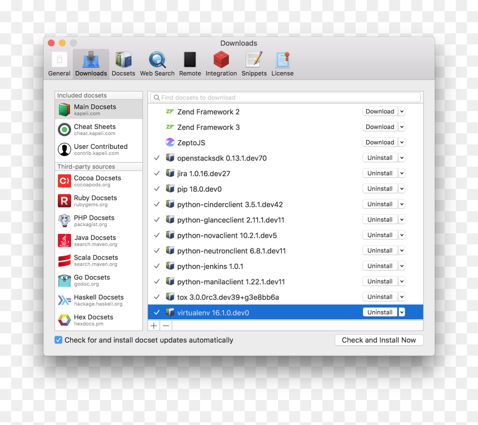Download Zend Framework 2 docset
The width and height of the screenshot is (478, 425).
coord(380,112)
